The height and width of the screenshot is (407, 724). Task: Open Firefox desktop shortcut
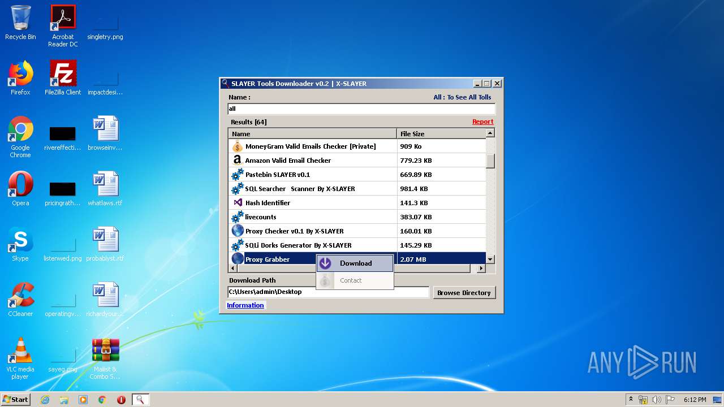[x=20, y=78]
